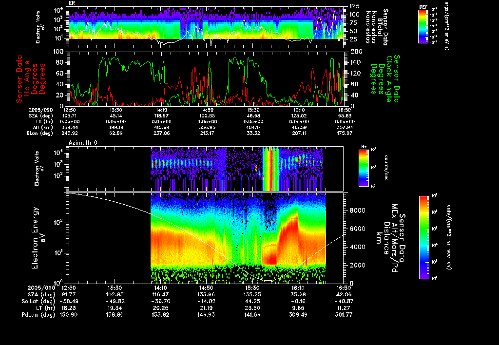499x345 pixels.
Task: Click PdLon value 301.77
Action: click(344, 315)
